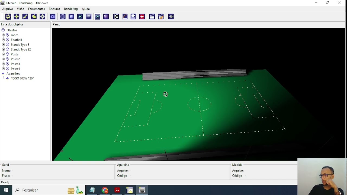Select the FootBall object label
This screenshot has width=347, height=195.
pos(16,40)
